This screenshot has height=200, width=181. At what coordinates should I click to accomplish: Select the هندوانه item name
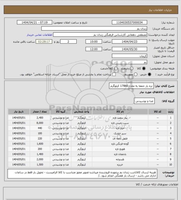pos(120,159)
